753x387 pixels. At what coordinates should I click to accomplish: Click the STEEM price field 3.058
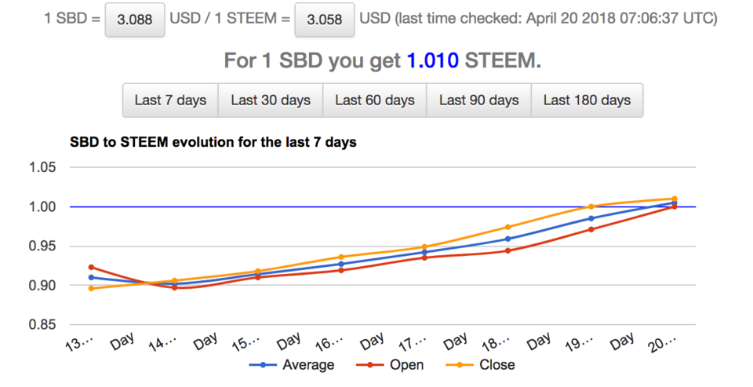pyautogui.click(x=323, y=20)
